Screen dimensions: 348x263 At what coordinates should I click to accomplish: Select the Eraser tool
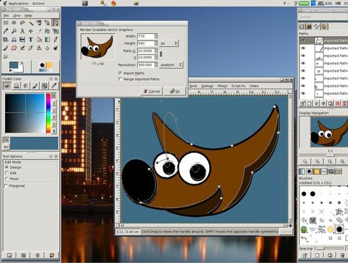14,48
